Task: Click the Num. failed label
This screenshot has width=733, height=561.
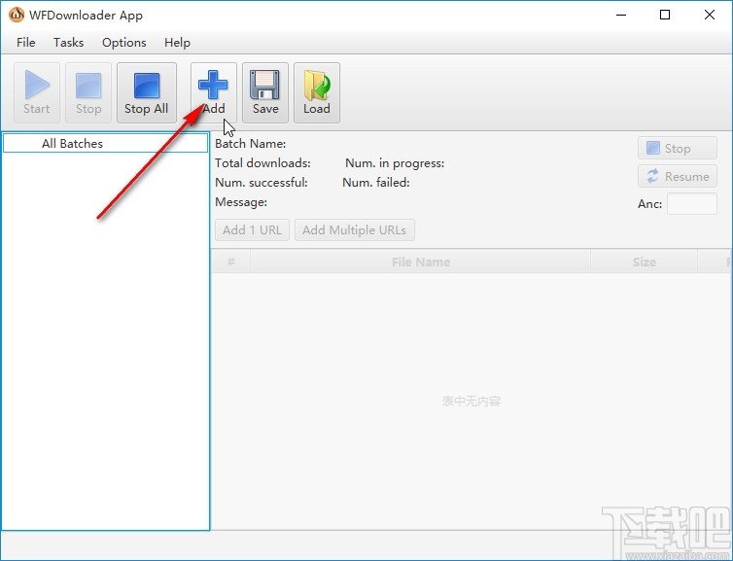Action: pos(376,183)
